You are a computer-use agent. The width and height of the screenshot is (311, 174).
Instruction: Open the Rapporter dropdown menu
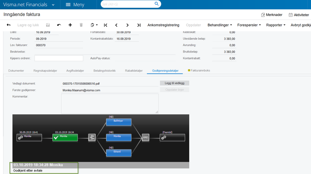[276, 25]
